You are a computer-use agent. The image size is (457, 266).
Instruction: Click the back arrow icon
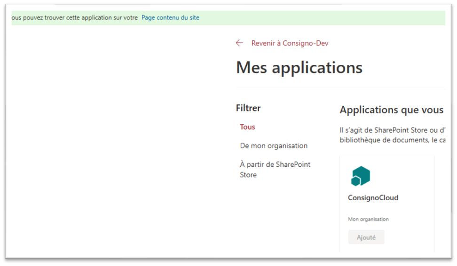point(239,43)
